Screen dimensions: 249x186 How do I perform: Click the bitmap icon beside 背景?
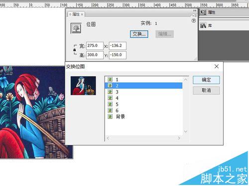click(x=110, y=117)
